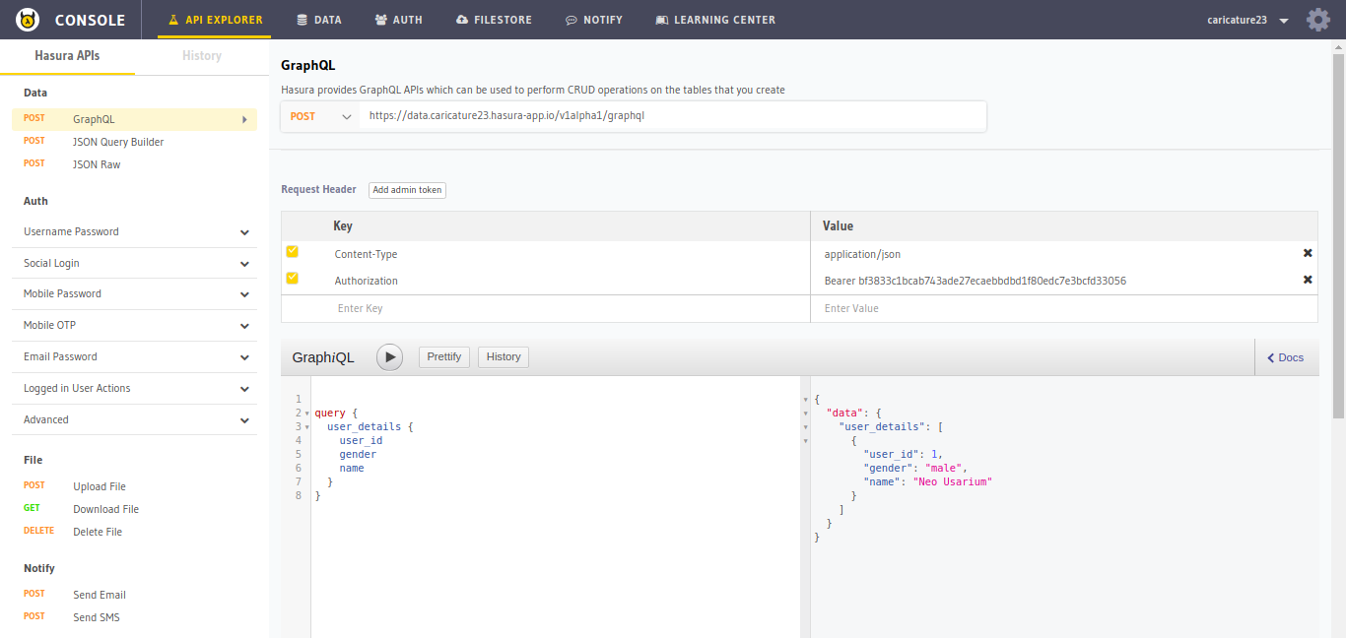The width and height of the screenshot is (1346, 638).
Task: Expand the Email Password section
Action: (x=134, y=357)
